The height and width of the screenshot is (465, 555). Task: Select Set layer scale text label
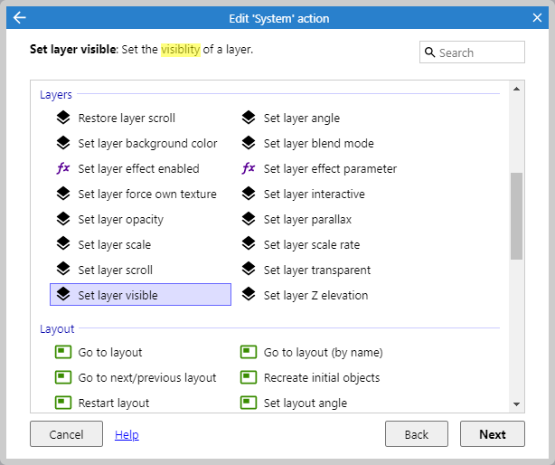pyautogui.click(x=114, y=245)
